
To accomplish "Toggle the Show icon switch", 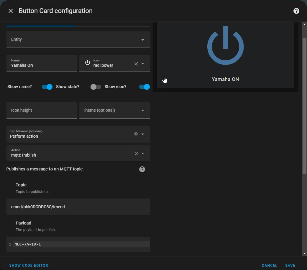I will (145, 87).
